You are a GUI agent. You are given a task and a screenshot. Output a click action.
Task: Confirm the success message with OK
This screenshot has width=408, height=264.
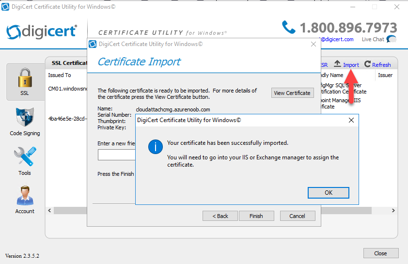(x=329, y=193)
